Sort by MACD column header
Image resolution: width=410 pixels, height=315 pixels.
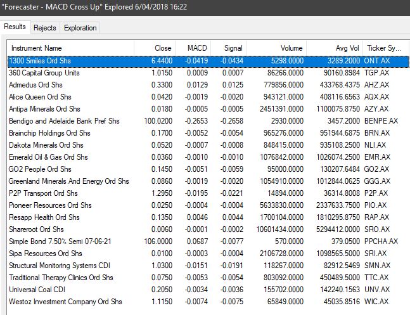tap(193, 48)
